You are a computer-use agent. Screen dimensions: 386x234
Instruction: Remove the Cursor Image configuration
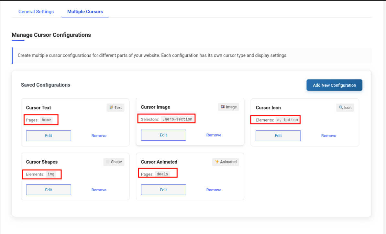pyautogui.click(x=214, y=135)
